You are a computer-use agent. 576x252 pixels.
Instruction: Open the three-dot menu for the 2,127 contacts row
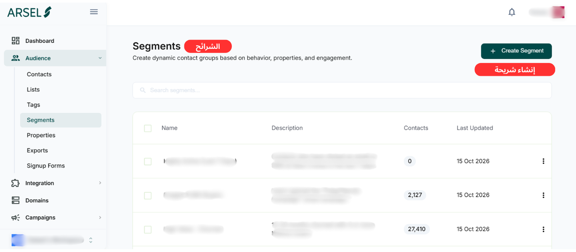click(x=543, y=195)
